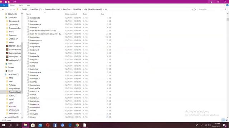The image size is (229, 128).
Task: Open AMD folder in navigation pane
Action: coord(11,78)
